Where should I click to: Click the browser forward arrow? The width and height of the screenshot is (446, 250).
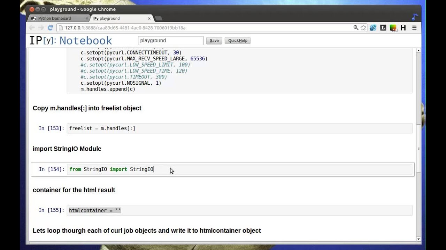click(x=41, y=28)
